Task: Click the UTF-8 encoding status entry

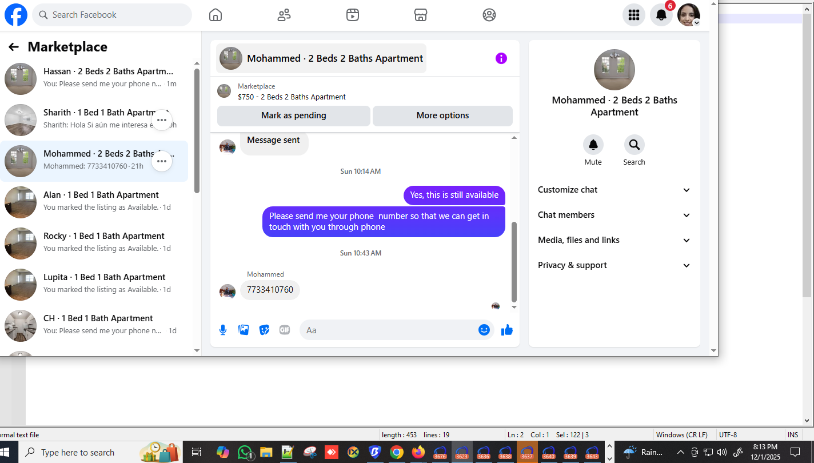Action: tap(728, 435)
